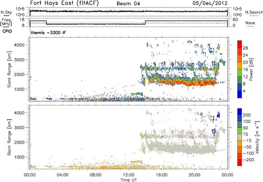This screenshot has width=263, height=182.
Task: Click the 'Nave' legend label
Action: 250,23
